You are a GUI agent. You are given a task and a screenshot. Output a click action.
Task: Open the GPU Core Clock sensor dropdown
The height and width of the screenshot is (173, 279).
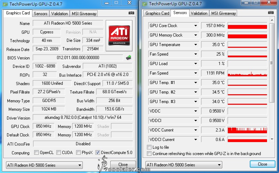196,26
